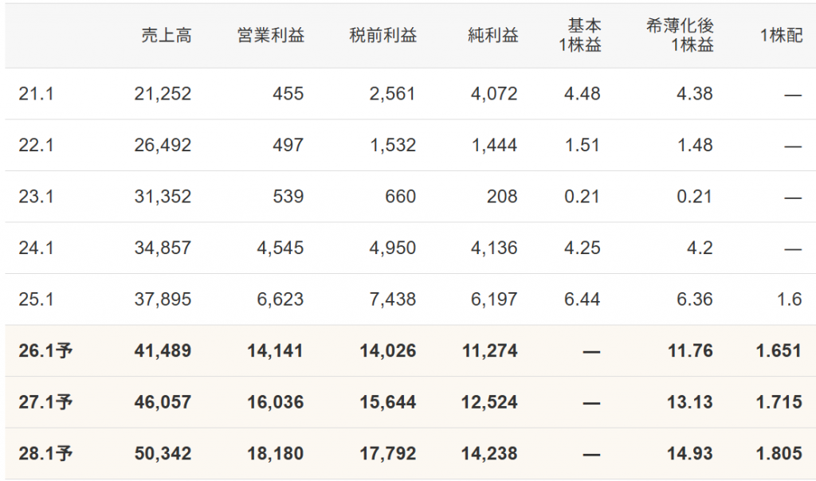Click the 売上高 column header
The height and width of the screenshot is (481, 816).
(x=167, y=36)
